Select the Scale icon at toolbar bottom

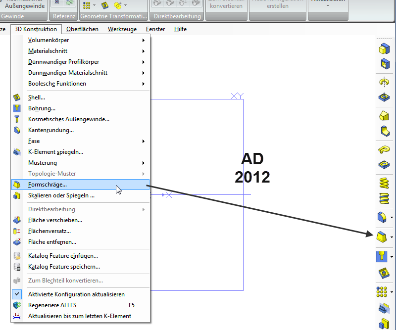tap(384, 324)
